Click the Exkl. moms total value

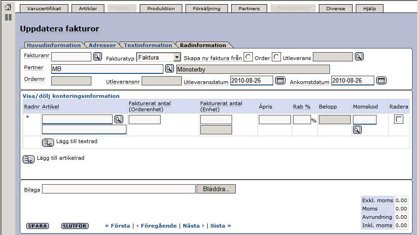[401, 200]
